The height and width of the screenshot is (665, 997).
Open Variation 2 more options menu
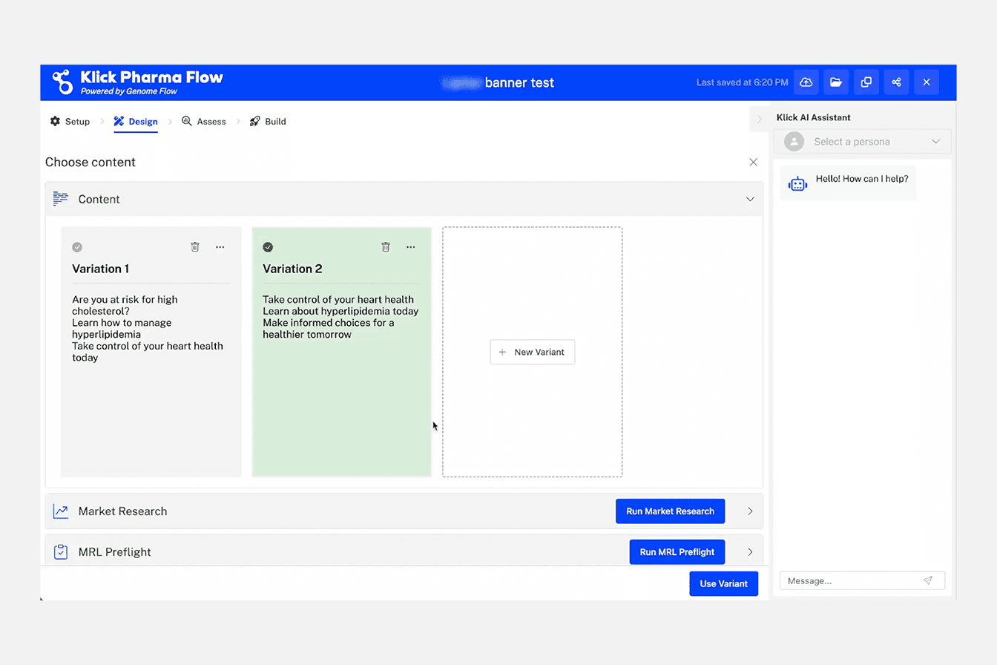[411, 247]
